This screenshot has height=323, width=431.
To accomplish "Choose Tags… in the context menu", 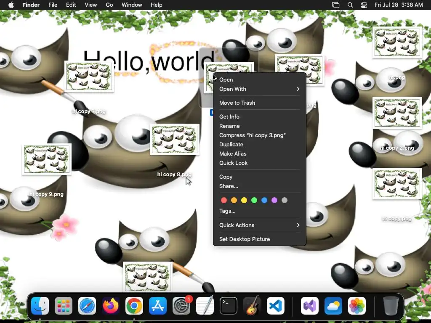I will point(259,211).
